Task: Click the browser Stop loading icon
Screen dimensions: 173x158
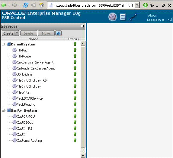Action: (34, 5)
